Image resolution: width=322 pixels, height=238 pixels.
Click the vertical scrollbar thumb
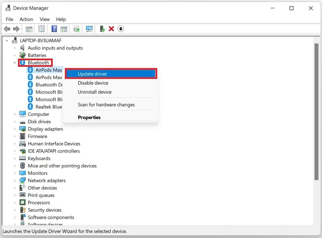316,112
